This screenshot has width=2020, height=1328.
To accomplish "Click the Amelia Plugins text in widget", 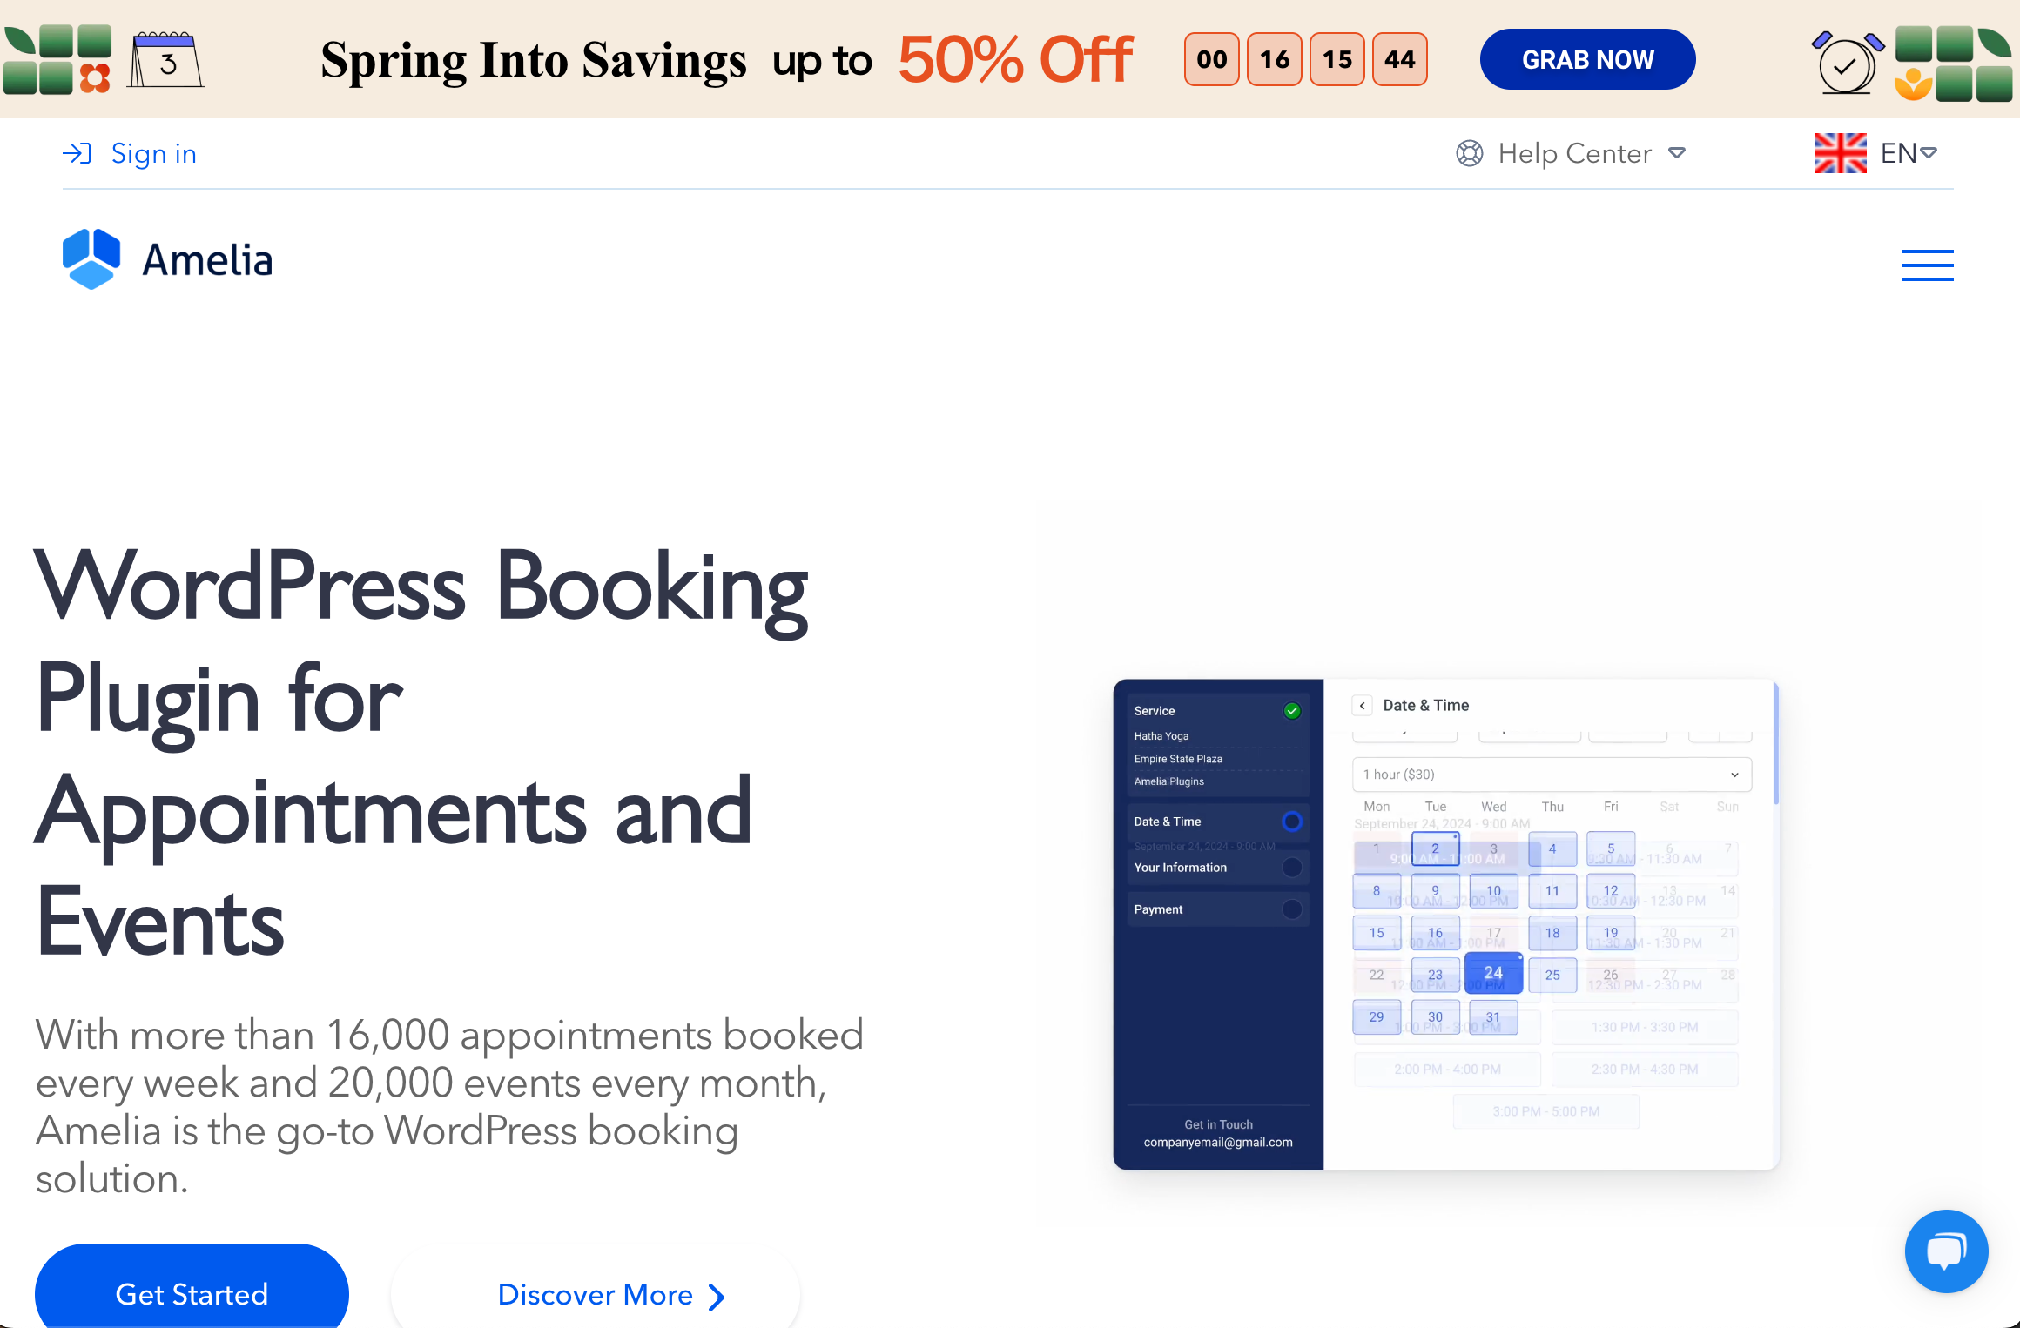I will pyautogui.click(x=1169, y=781).
